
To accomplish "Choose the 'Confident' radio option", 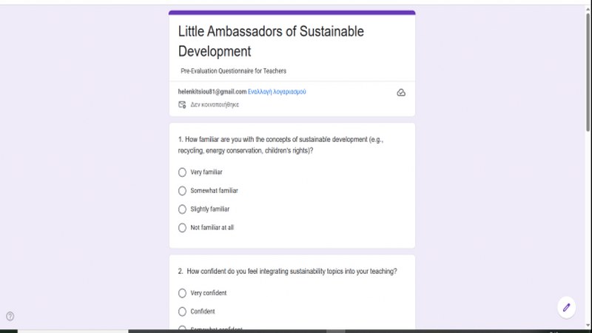I will click(183, 312).
